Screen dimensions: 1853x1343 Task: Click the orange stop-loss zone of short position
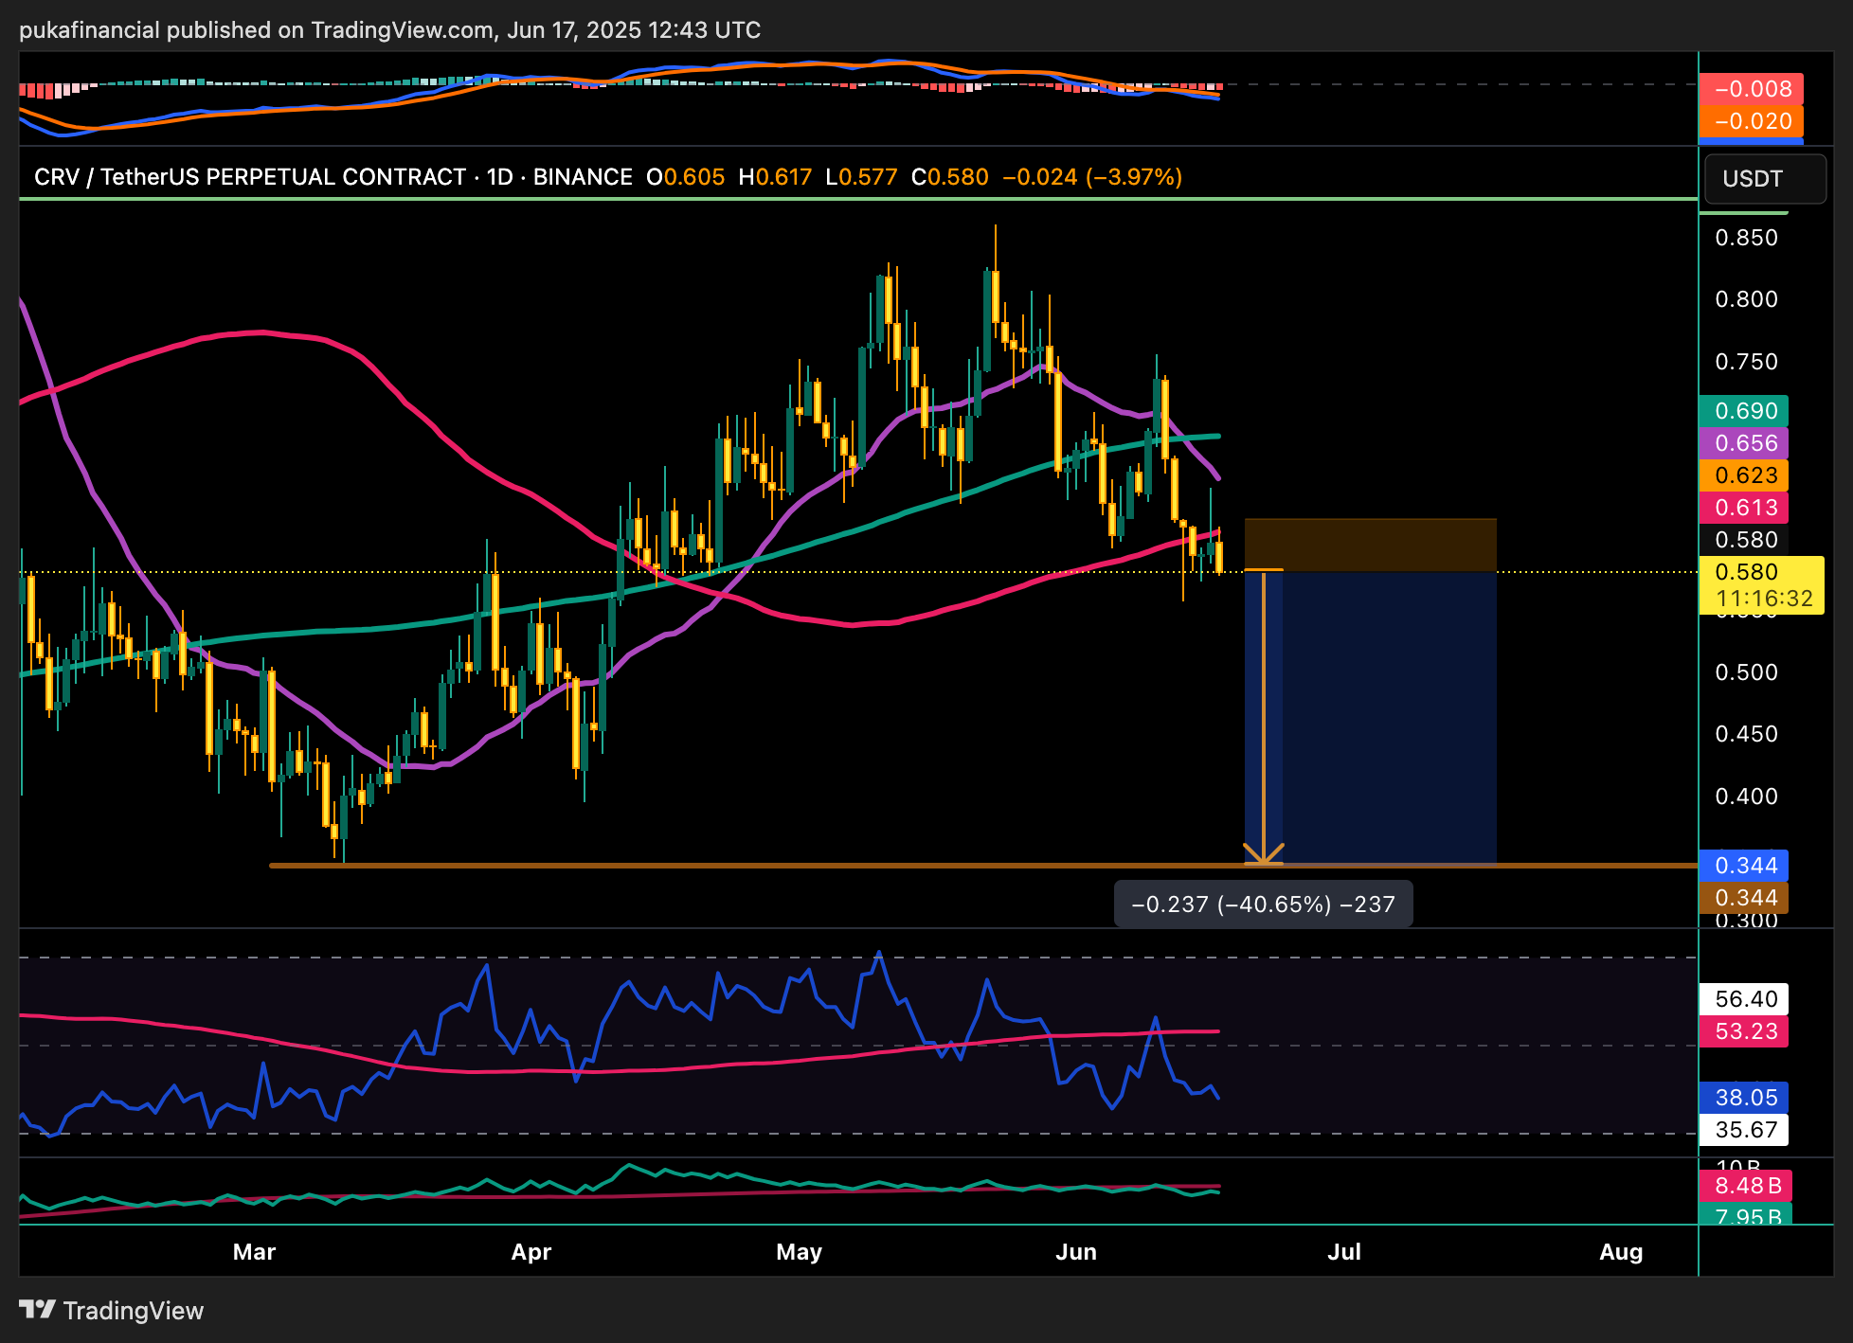[1370, 545]
